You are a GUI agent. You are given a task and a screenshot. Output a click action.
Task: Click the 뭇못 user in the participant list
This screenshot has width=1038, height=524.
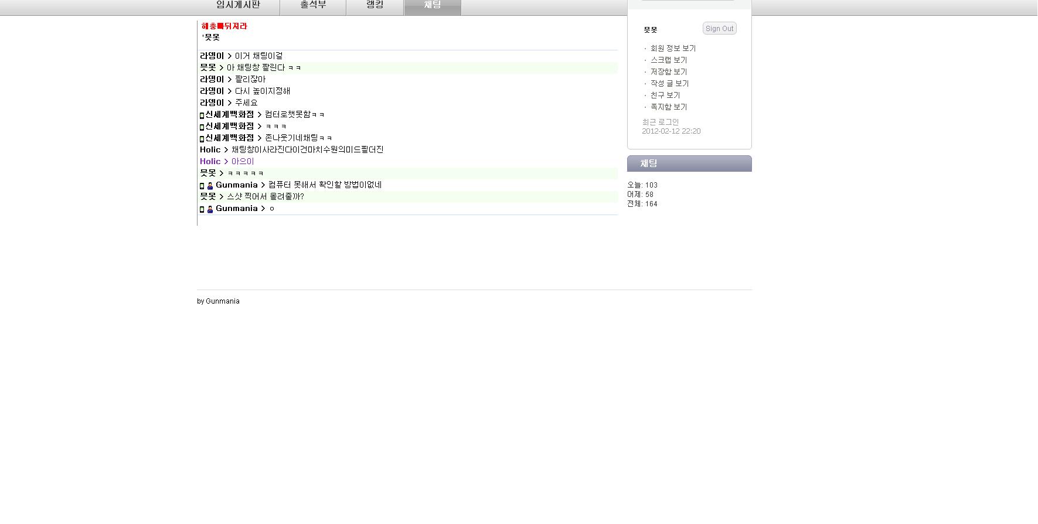tap(212, 38)
